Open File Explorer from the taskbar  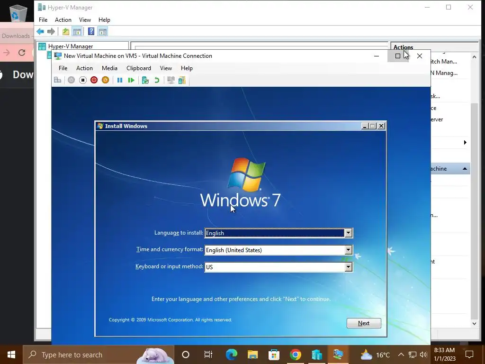tap(252, 355)
